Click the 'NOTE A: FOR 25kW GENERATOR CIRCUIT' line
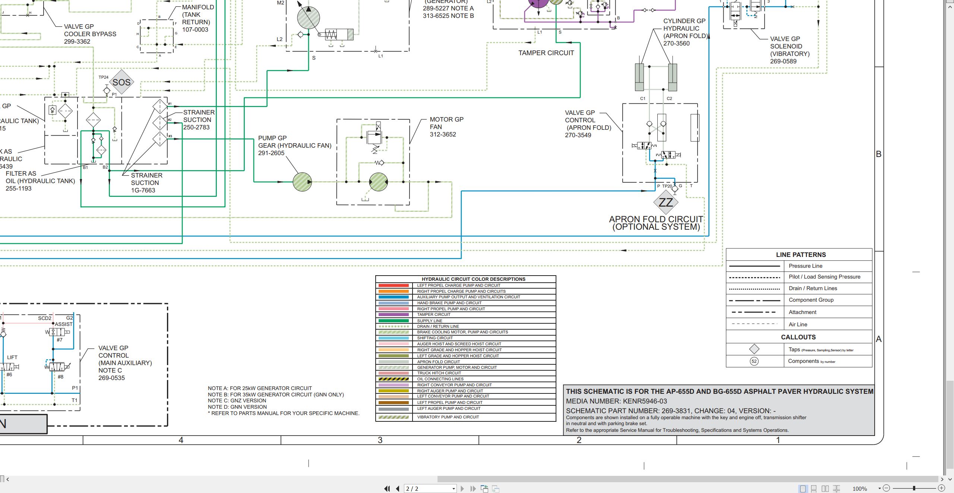This screenshot has height=493, width=954. point(260,388)
